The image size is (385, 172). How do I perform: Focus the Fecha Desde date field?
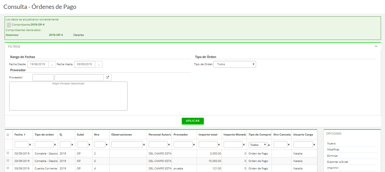(38, 64)
